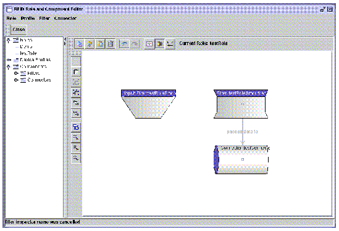Image resolution: width=339 pixels, height=231 pixels.
Task: Click the greyed-out redo arrow icon
Action: (135, 44)
